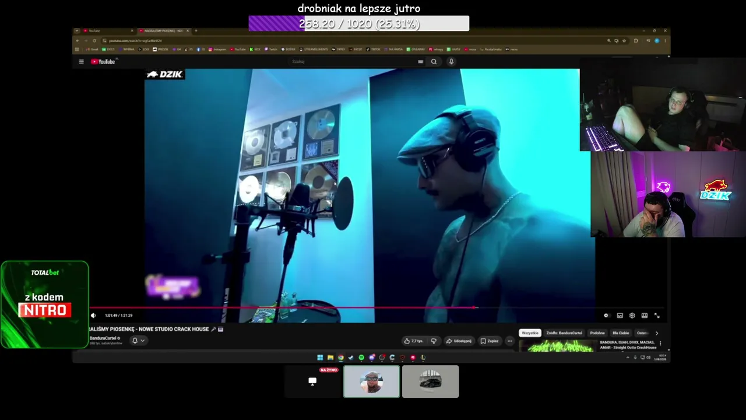The width and height of the screenshot is (746, 420).
Task: Dislike the video with thumbs down
Action: coord(434,341)
